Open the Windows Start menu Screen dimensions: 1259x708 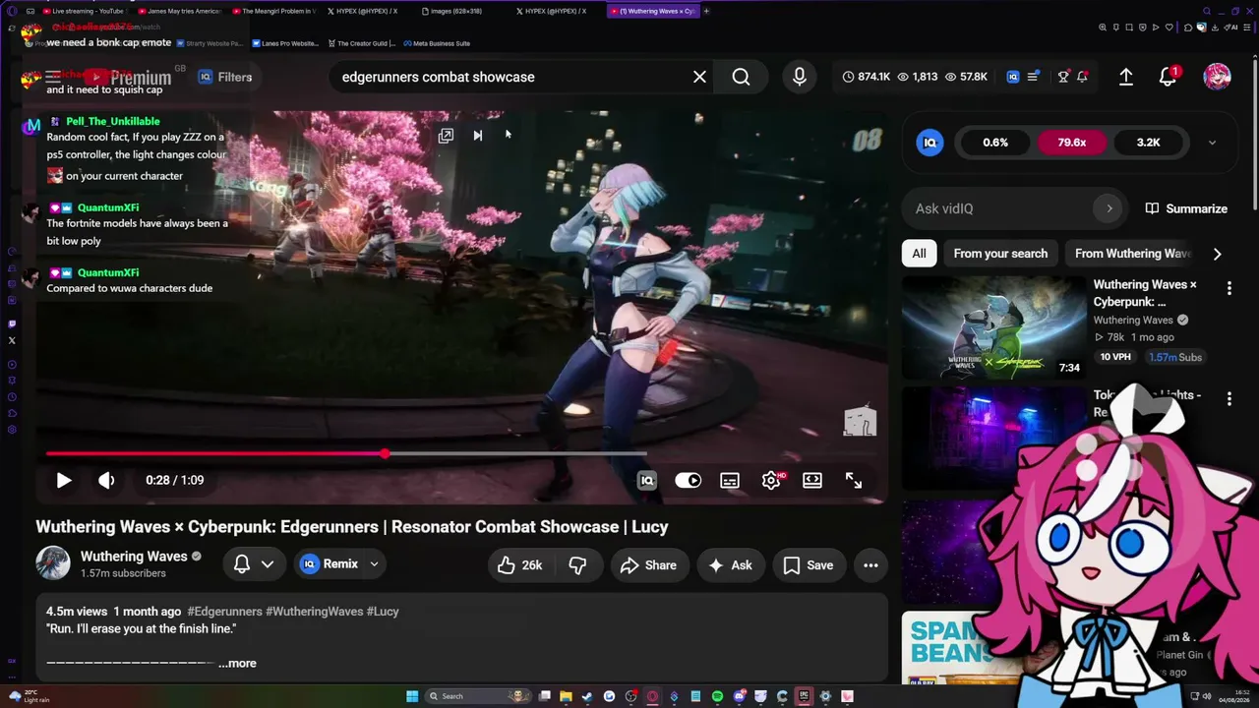coord(412,696)
